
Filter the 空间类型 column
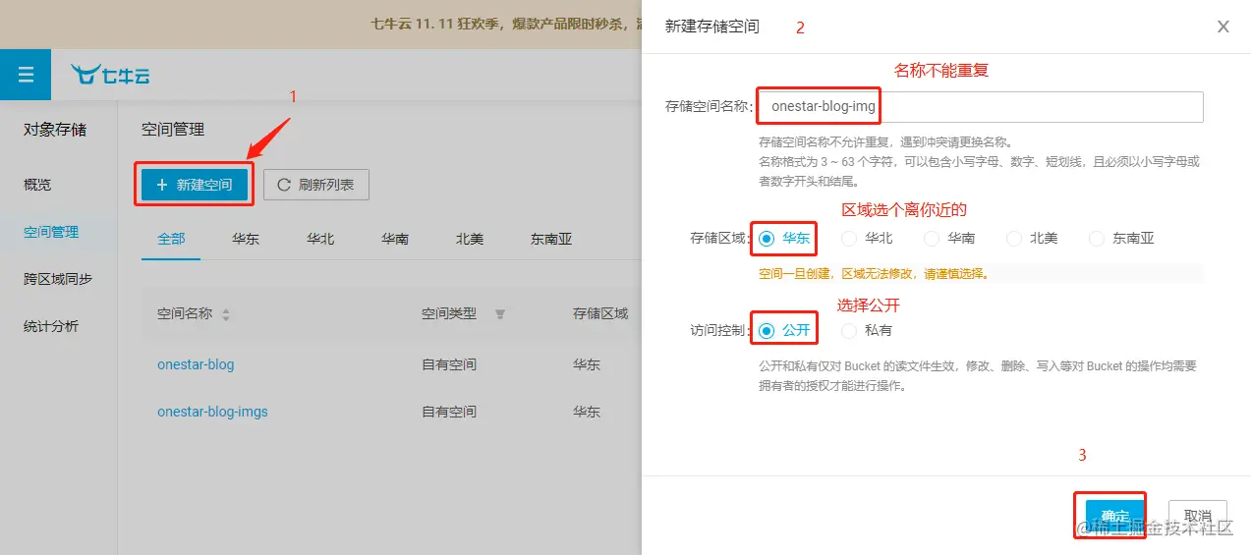click(500, 314)
